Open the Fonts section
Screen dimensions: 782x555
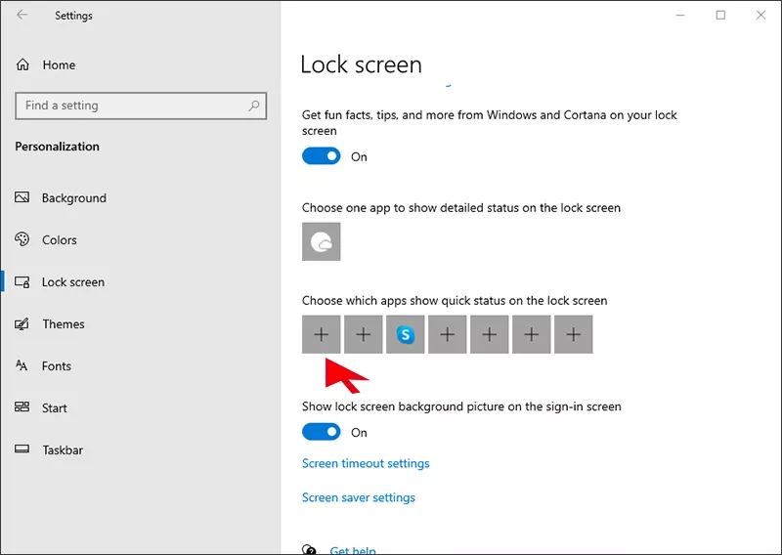pyautogui.click(x=43, y=366)
